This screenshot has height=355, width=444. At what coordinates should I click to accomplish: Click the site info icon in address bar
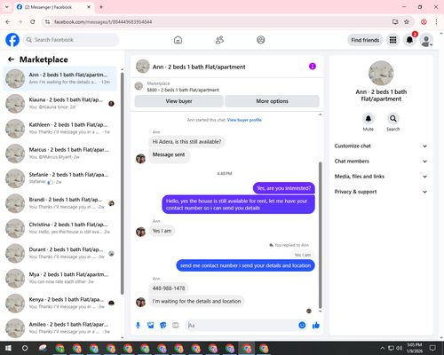coord(47,22)
